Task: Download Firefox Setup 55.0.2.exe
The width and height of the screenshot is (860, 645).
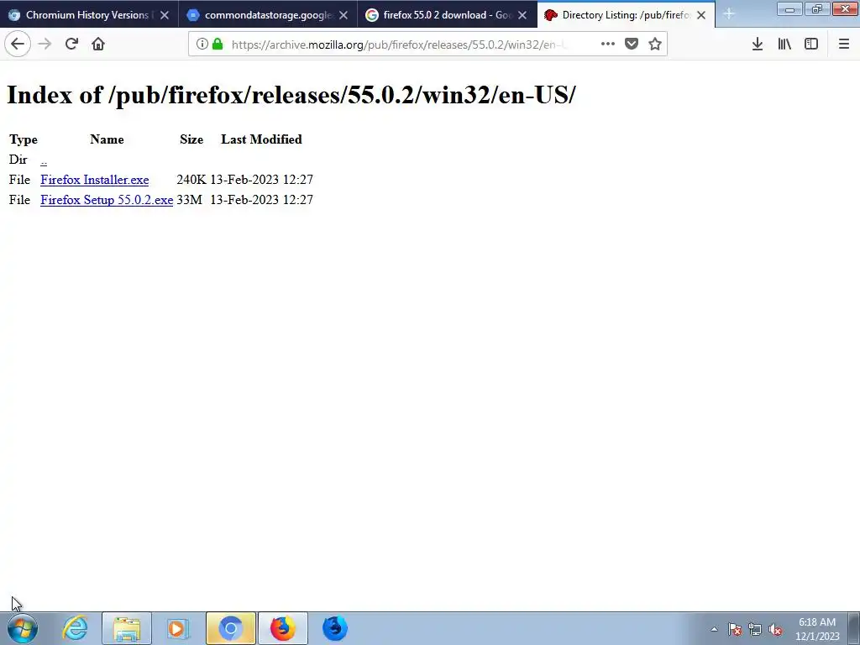Action: click(x=107, y=200)
